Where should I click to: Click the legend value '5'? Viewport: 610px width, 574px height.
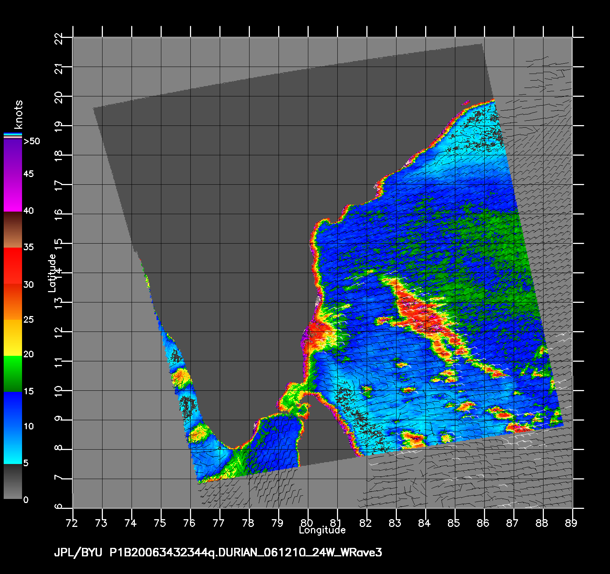[x=26, y=463]
